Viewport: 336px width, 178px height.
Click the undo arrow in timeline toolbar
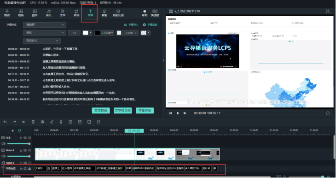[5, 122]
